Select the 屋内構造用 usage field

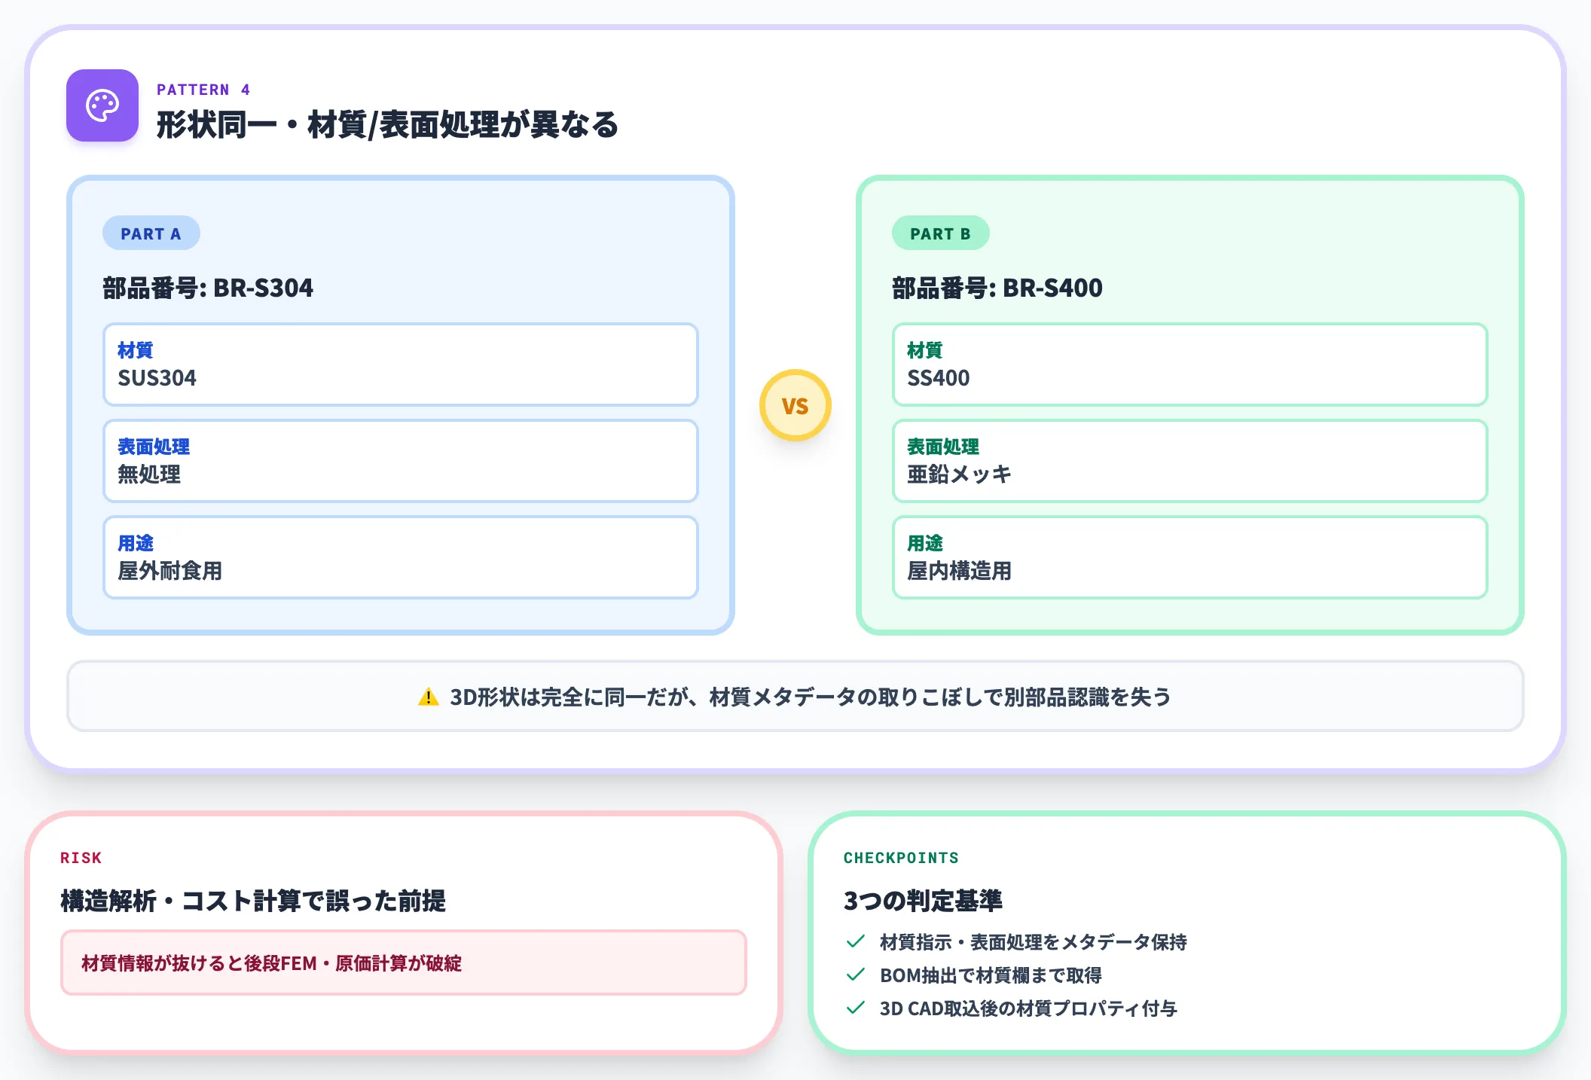[x=1190, y=557]
